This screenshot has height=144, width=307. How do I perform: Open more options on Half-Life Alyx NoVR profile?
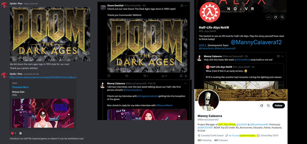click(x=269, y=17)
